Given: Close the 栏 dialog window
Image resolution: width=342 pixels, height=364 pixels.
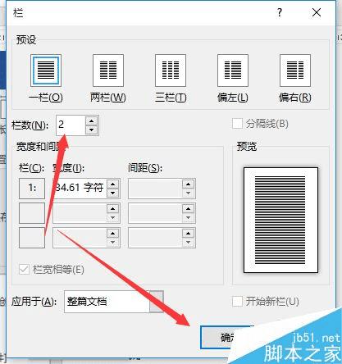Looking at the screenshot, I should pyautogui.click(x=317, y=12).
